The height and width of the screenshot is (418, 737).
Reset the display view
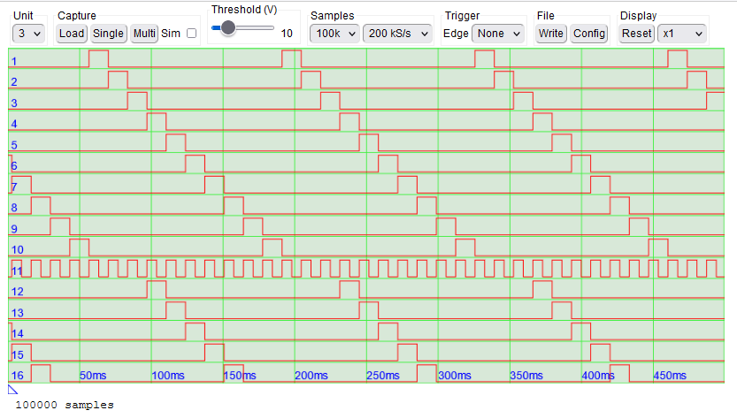[x=636, y=34]
